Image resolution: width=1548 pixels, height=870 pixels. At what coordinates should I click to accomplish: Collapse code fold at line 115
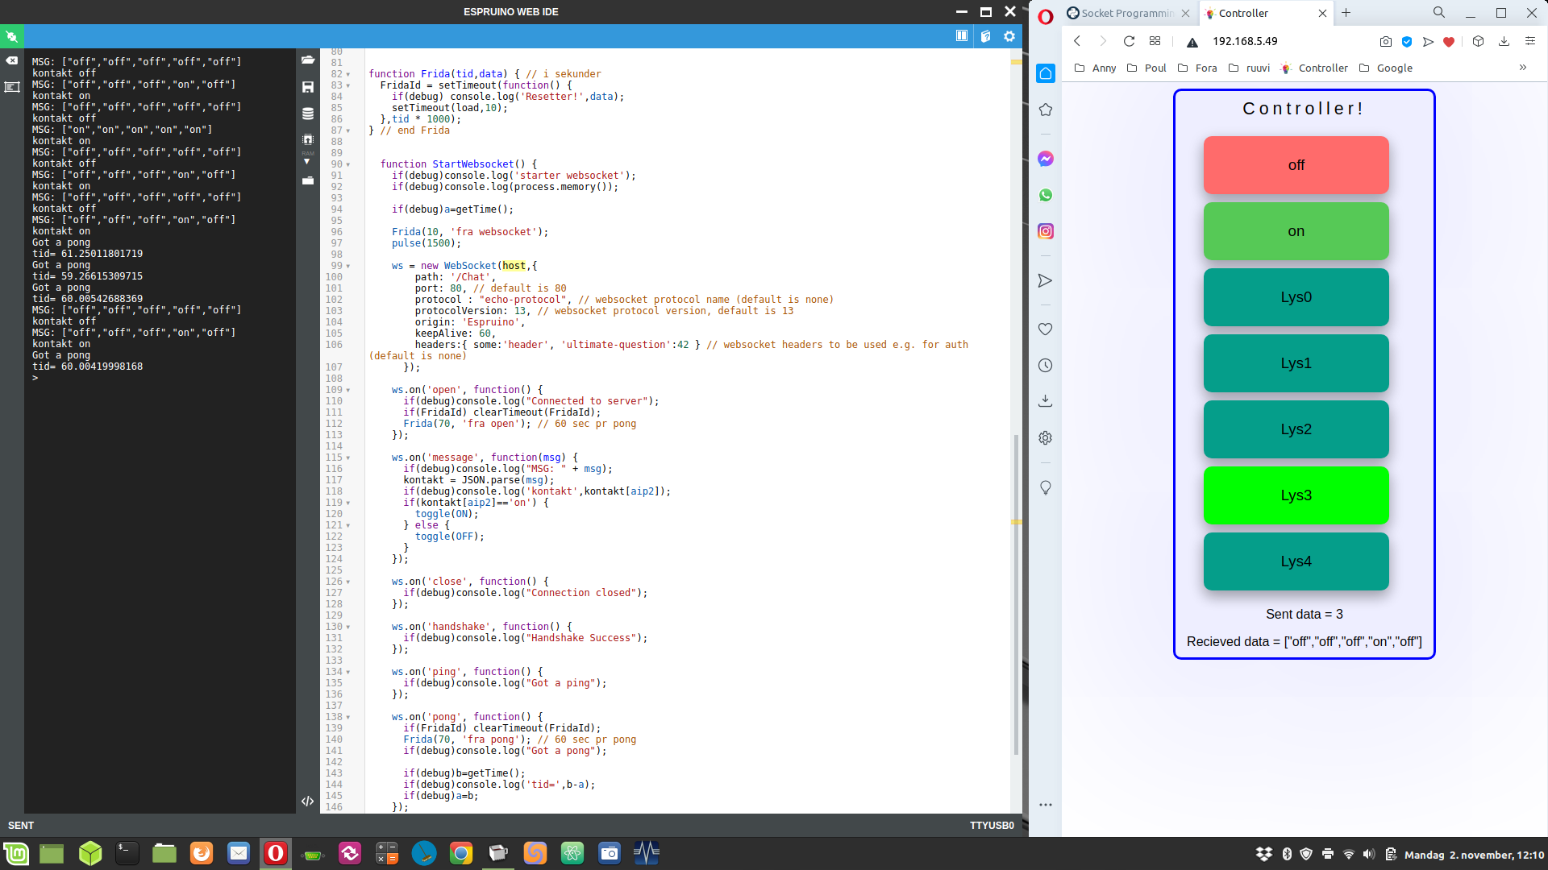click(x=348, y=458)
